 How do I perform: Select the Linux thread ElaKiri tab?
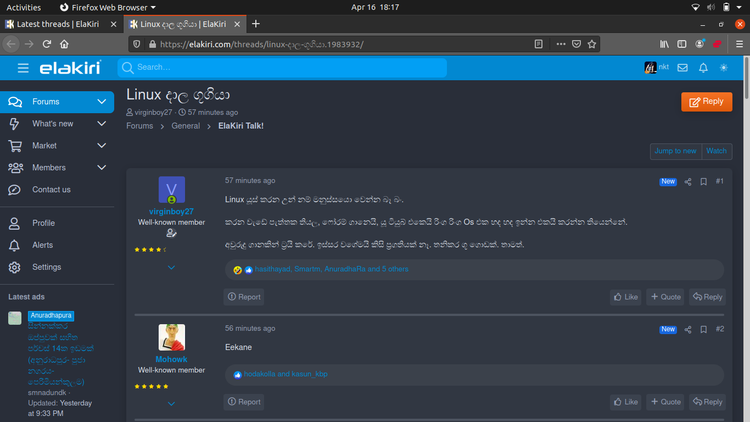[x=186, y=24]
